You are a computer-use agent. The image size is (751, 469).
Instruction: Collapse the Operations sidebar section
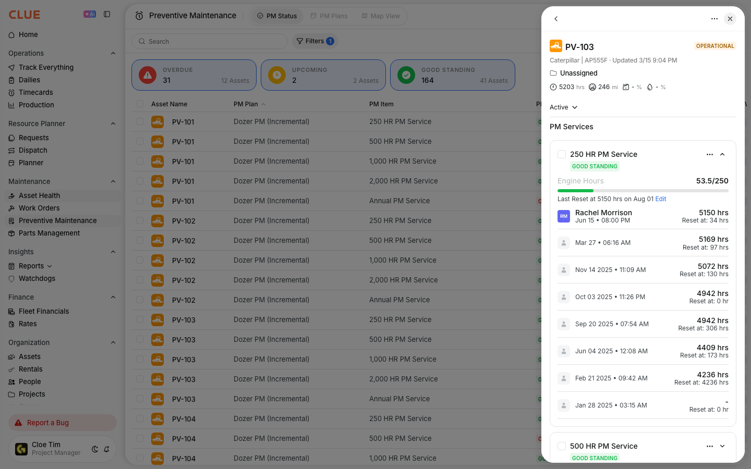(x=113, y=53)
